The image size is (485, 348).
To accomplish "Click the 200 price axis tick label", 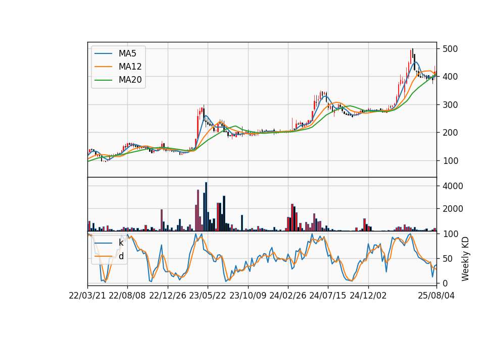I will coord(450,133).
